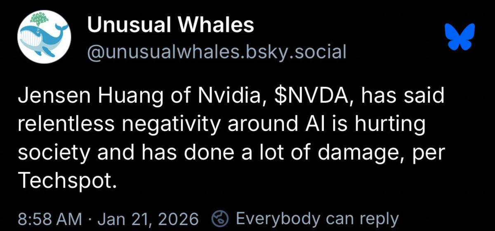Click the 8:58 AM timestamp

coord(49,219)
